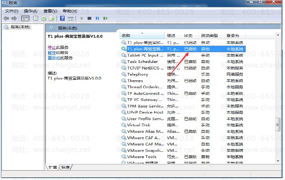The height and width of the screenshot is (180, 285).
Task: Click the 暂停 service link
Action: [x=52, y=53]
